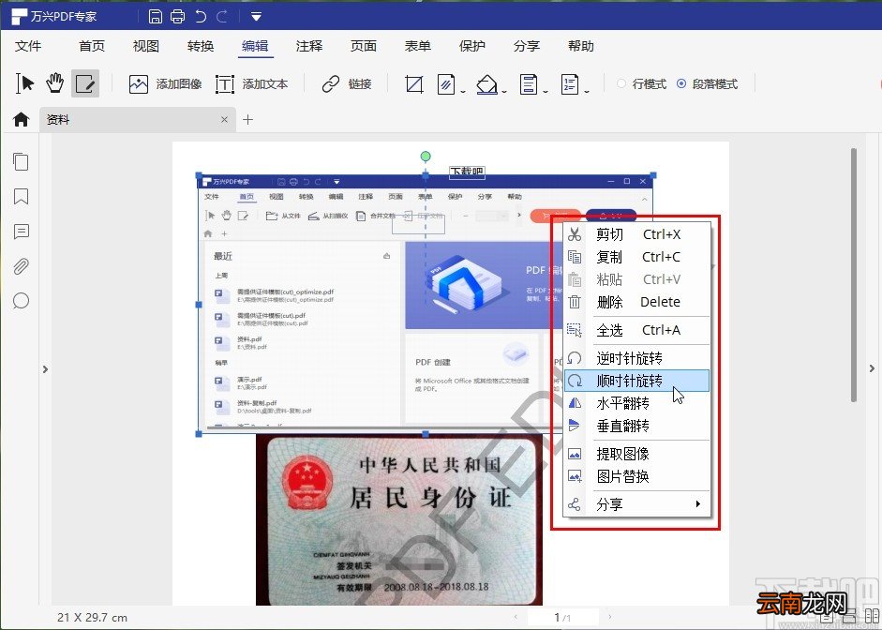882x630 pixels.
Task: Select 行模式 radio button
Action: 621,83
